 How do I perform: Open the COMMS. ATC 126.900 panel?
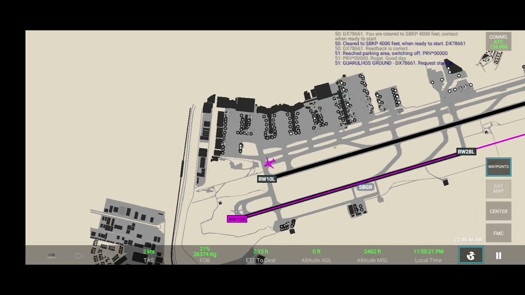click(x=498, y=42)
